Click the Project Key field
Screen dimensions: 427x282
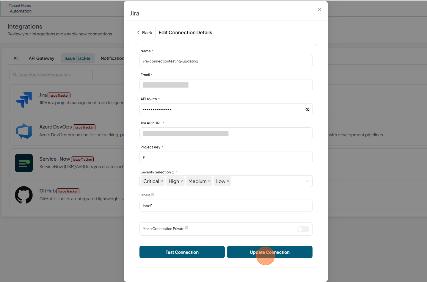[226, 157]
